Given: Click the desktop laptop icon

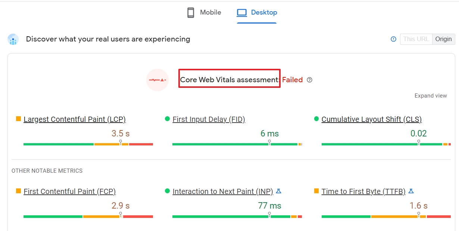Looking at the screenshot, I should 242,13.
